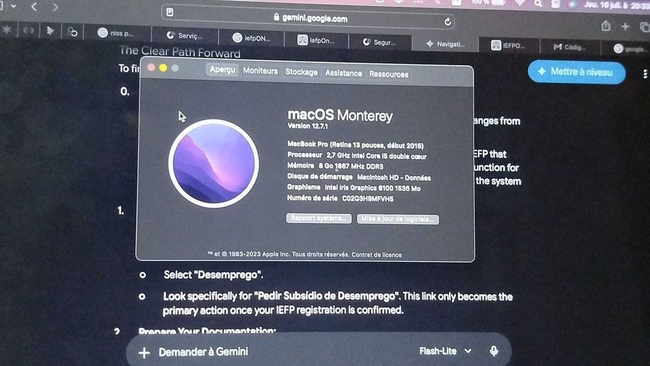
Task: Open the first pinned tab with asterisk icon
Action: (x=6, y=30)
